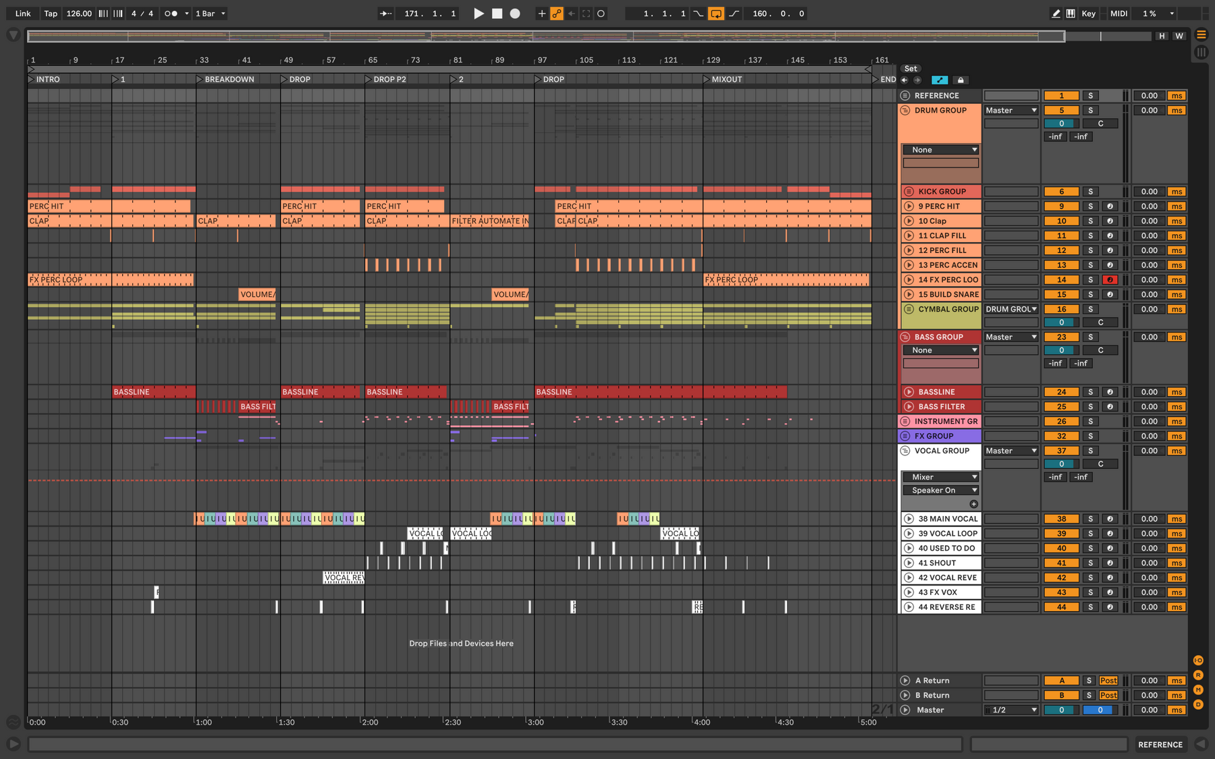The image size is (1215, 759).
Task: Enable the Loop switch in transport
Action: click(716, 13)
